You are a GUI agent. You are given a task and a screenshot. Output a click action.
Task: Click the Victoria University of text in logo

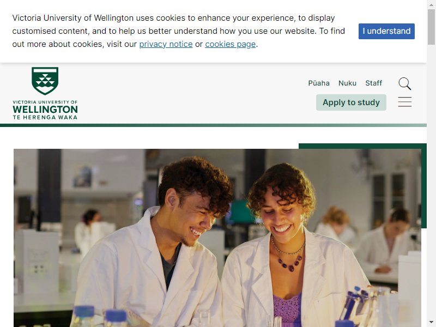[x=45, y=102]
